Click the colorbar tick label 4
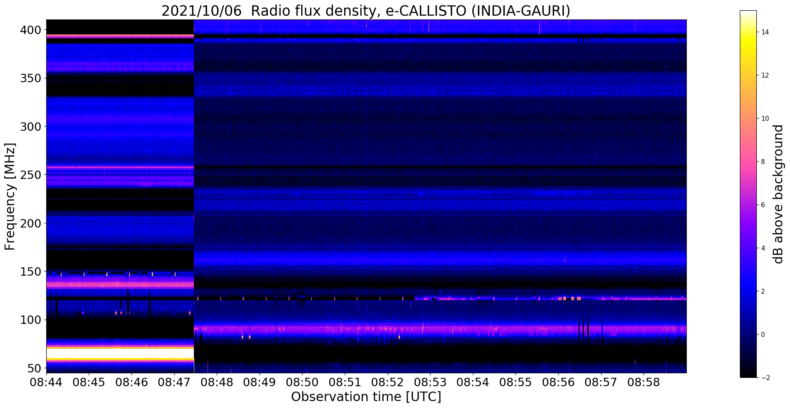The image size is (790, 408). [763, 248]
